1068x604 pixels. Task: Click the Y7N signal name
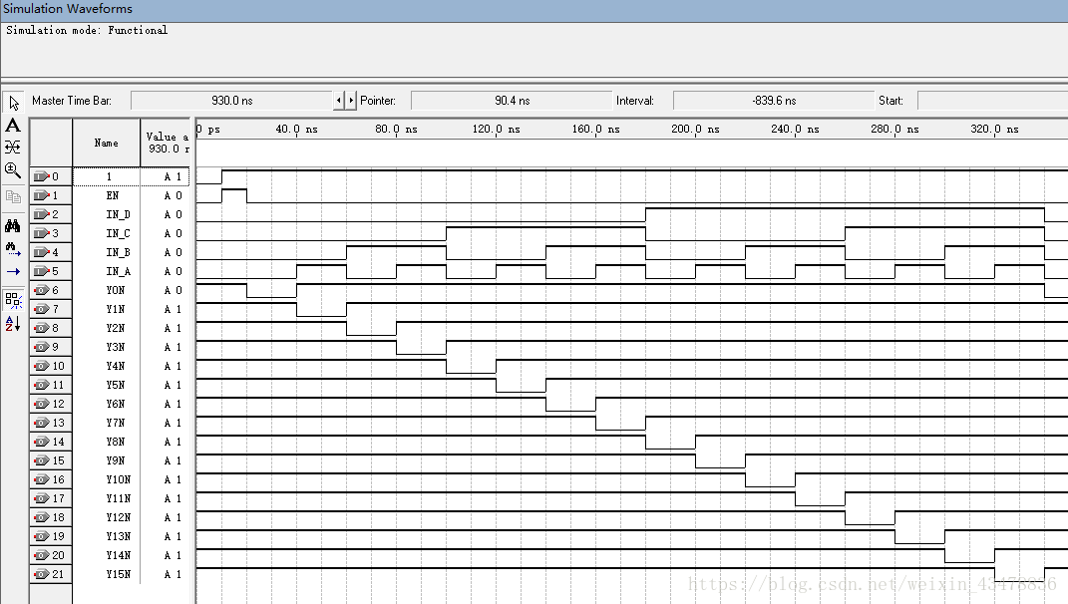pos(115,423)
